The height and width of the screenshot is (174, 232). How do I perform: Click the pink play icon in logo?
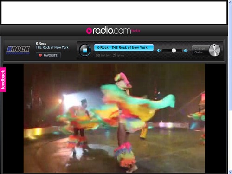click(89, 31)
